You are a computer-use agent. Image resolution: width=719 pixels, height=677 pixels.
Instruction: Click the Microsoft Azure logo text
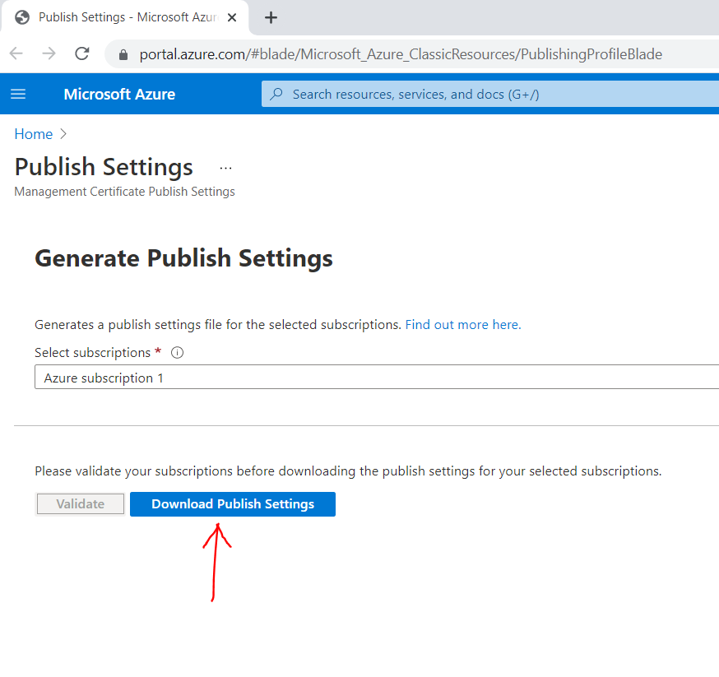tap(119, 94)
